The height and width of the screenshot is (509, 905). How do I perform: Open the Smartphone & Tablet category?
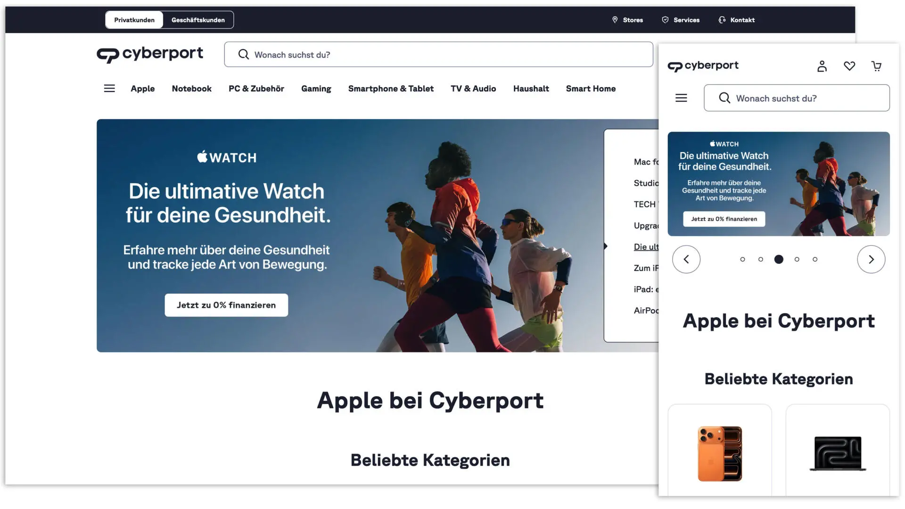391,89
